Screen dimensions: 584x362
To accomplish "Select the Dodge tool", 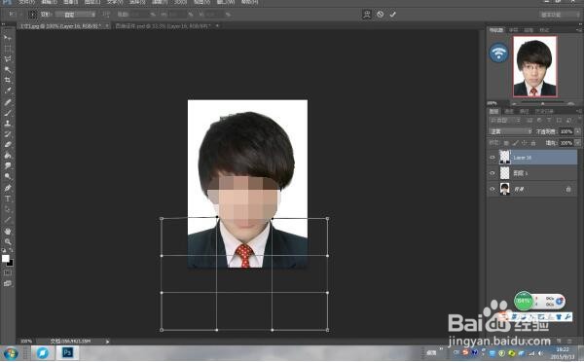I will tap(8, 176).
